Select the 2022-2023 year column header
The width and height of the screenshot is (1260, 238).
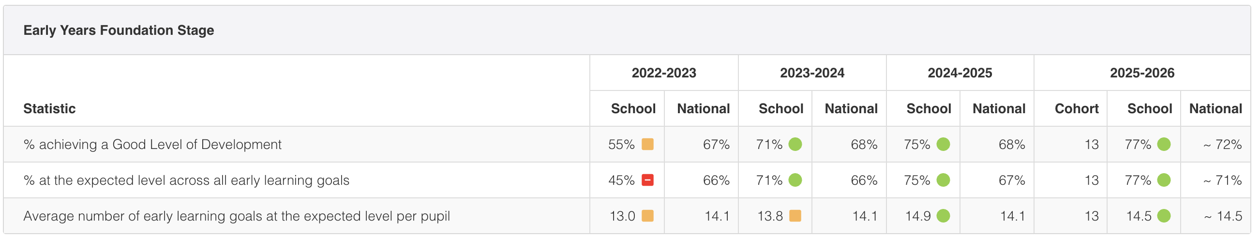(x=664, y=74)
